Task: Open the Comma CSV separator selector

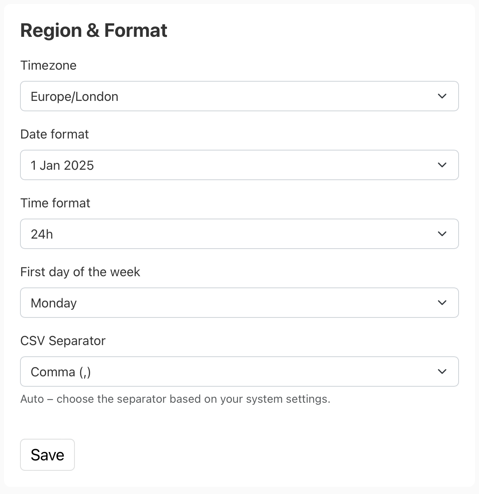Action: (239, 372)
